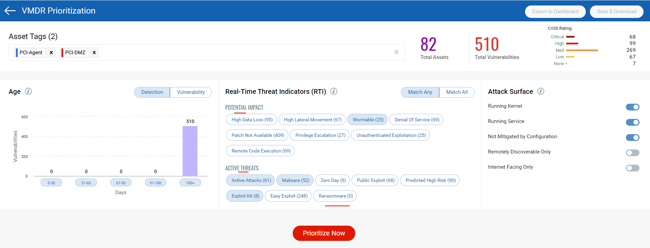Deselect Malware (52) threat

[x=295, y=180]
